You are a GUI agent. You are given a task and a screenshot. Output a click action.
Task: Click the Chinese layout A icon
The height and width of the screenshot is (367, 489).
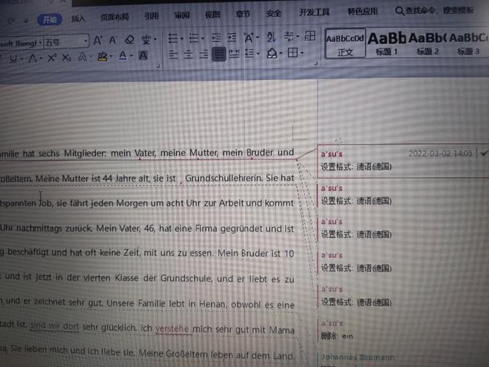[249, 37]
